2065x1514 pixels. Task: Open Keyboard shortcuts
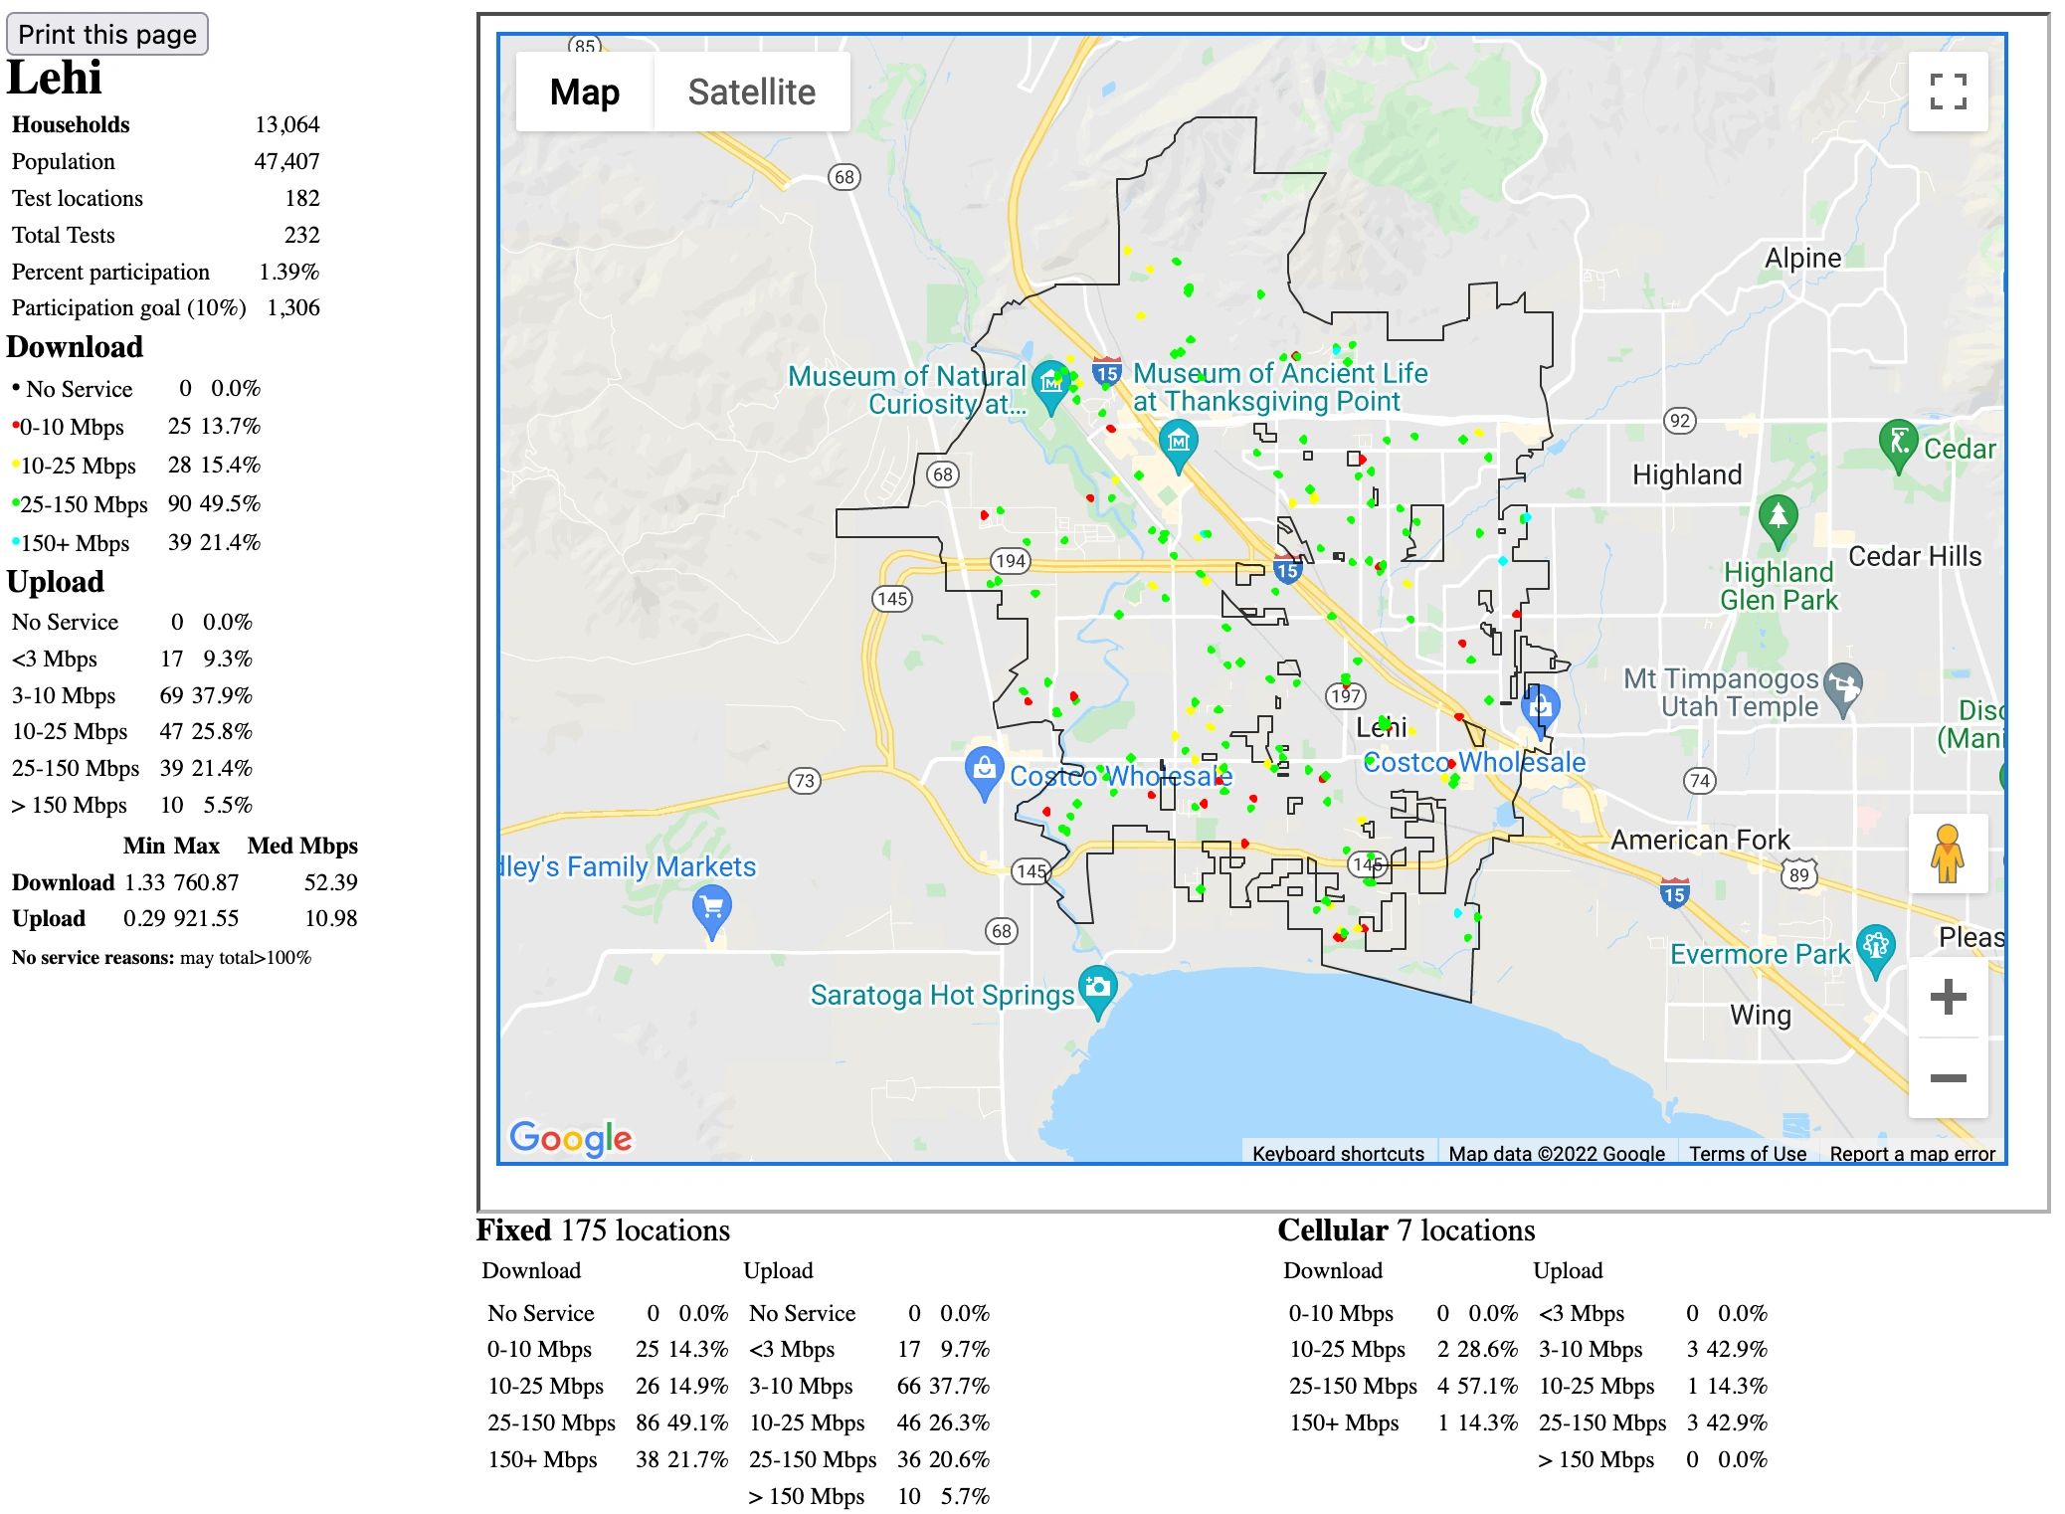coord(1338,1153)
